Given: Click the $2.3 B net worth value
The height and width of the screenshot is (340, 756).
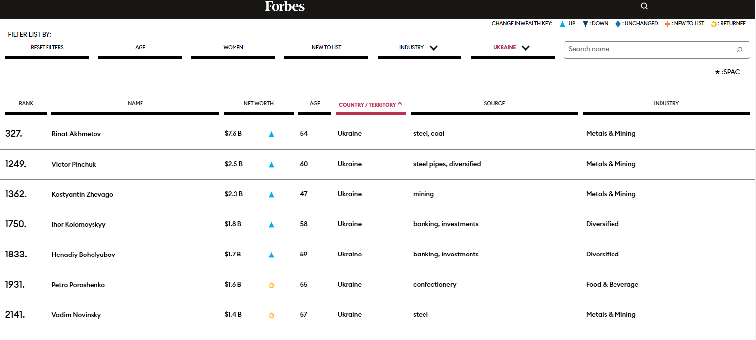Looking at the screenshot, I should 234,194.
